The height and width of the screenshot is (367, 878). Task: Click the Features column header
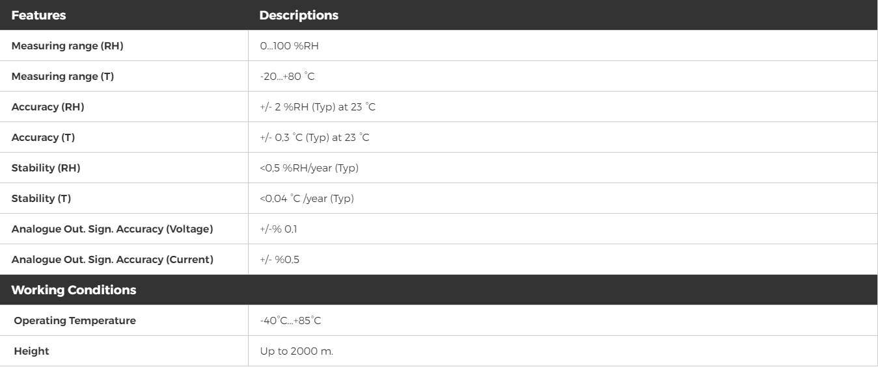tap(38, 16)
